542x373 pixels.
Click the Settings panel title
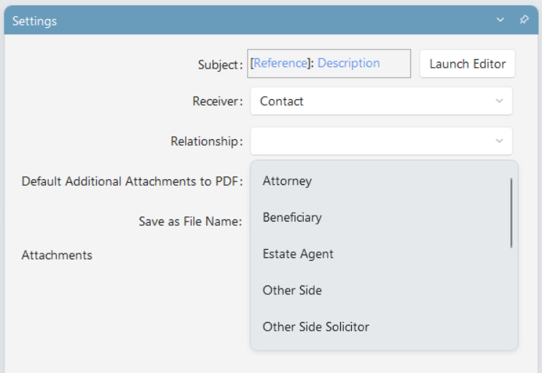(x=34, y=21)
